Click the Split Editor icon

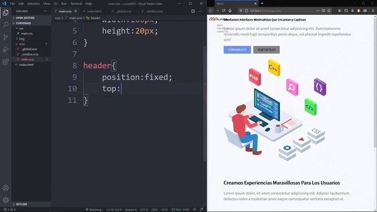[193, 11]
